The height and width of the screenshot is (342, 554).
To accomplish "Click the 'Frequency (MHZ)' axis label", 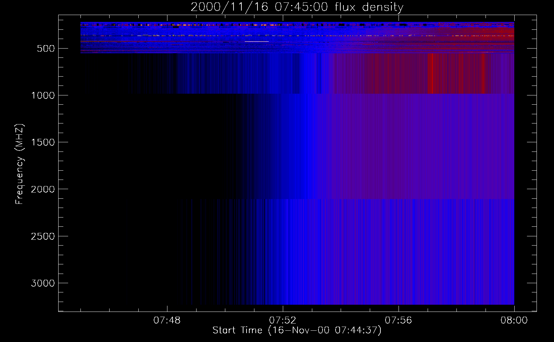I will tap(20, 164).
